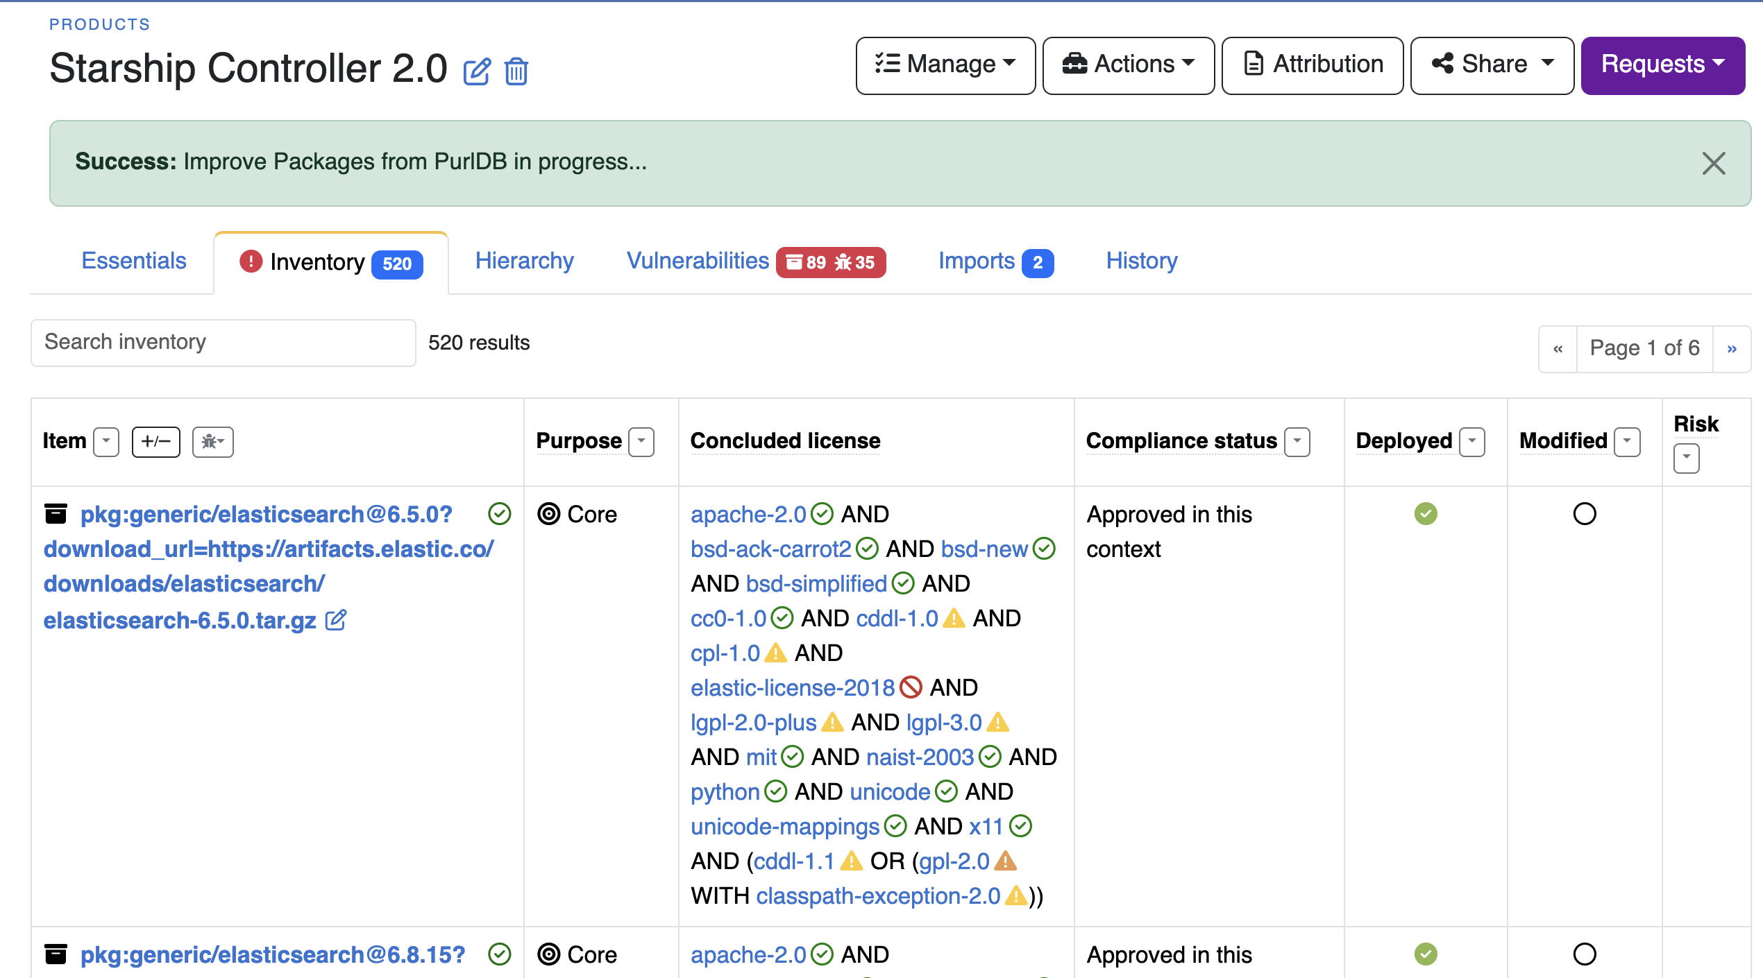
Task: Click the approved check next to cc0-1.0
Action: click(782, 618)
